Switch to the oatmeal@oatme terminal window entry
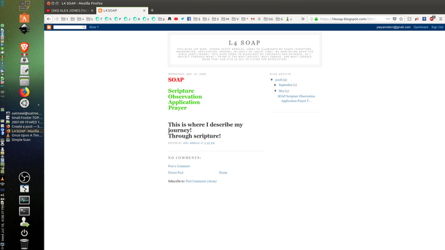Image resolution: width=445 pixels, height=250 pixels. (x=25, y=113)
